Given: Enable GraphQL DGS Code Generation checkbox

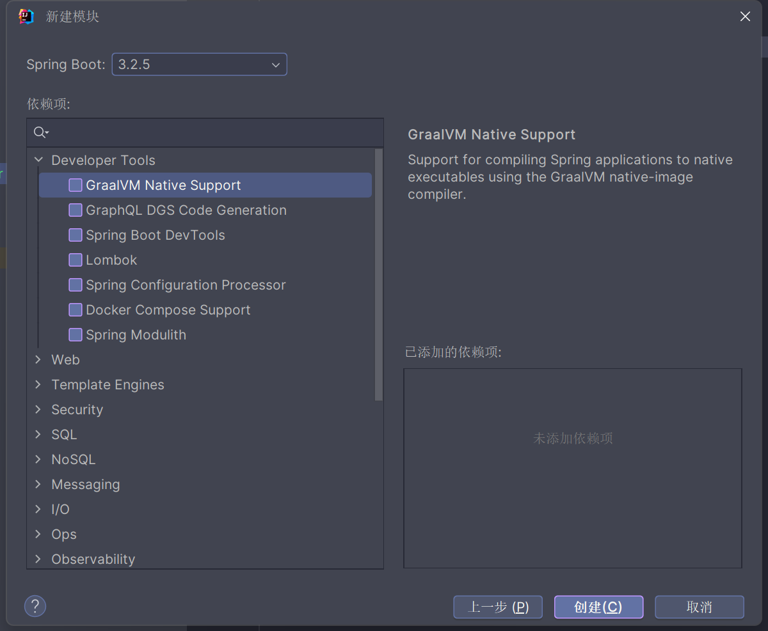Looking at the screenshot, I should [x=76, y=210].
